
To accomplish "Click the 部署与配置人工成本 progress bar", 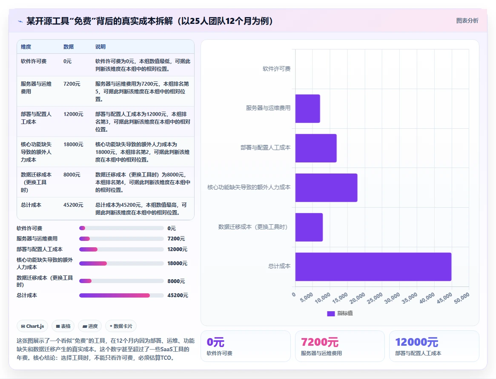I will [121, 249].
